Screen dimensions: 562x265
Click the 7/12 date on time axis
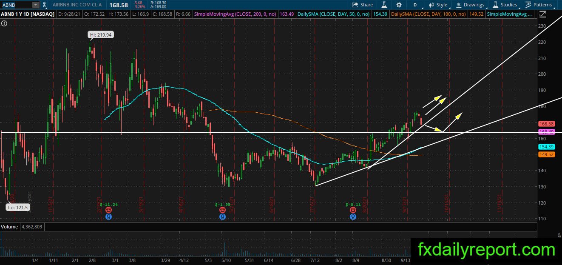click(x=315, y=260)
